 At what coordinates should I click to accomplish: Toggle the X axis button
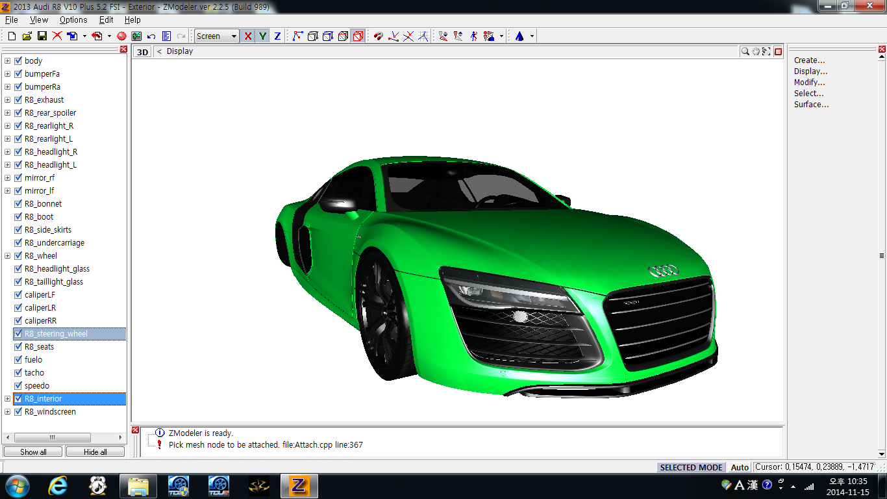click(x=247, y=36)
